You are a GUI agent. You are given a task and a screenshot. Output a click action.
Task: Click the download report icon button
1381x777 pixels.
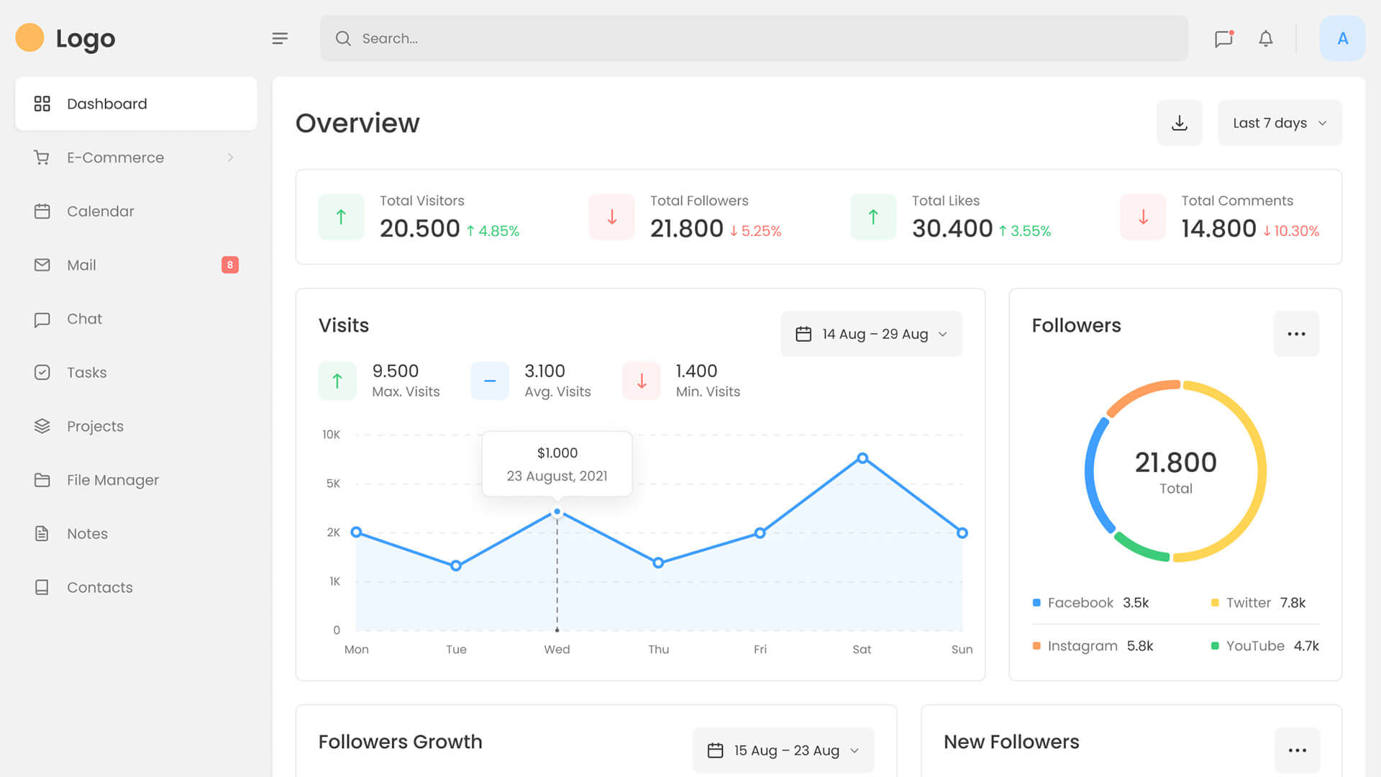pos(1179,123)
